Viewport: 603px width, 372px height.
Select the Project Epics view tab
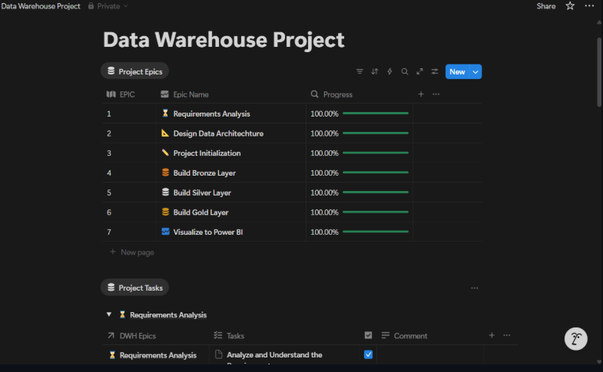pos(134,71)
